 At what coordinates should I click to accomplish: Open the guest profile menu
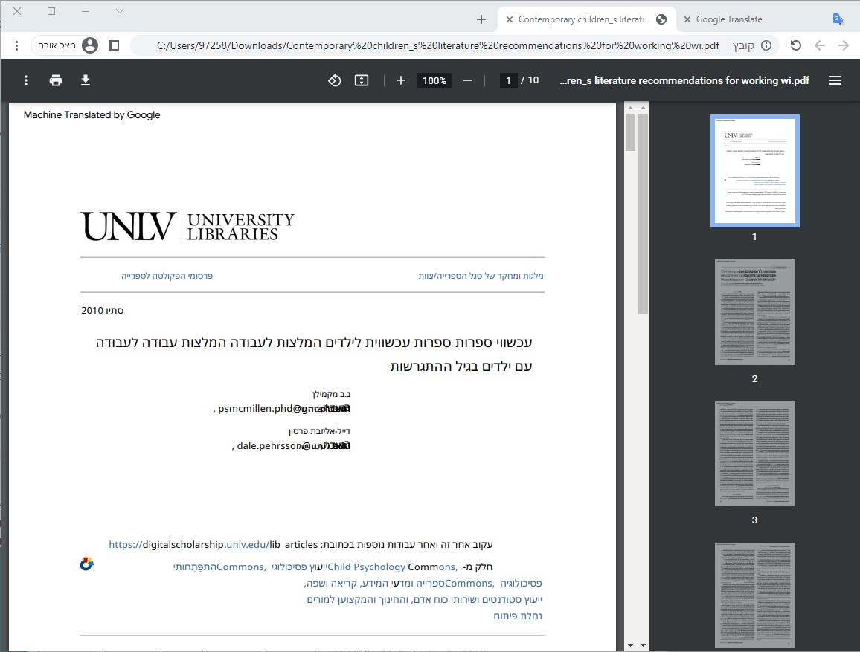68,45
